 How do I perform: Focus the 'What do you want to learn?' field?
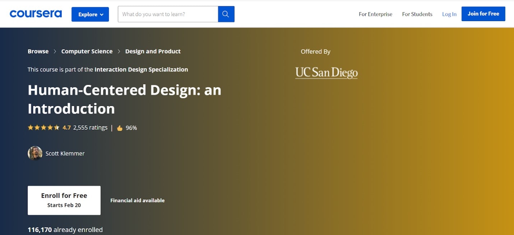(168, 14)
